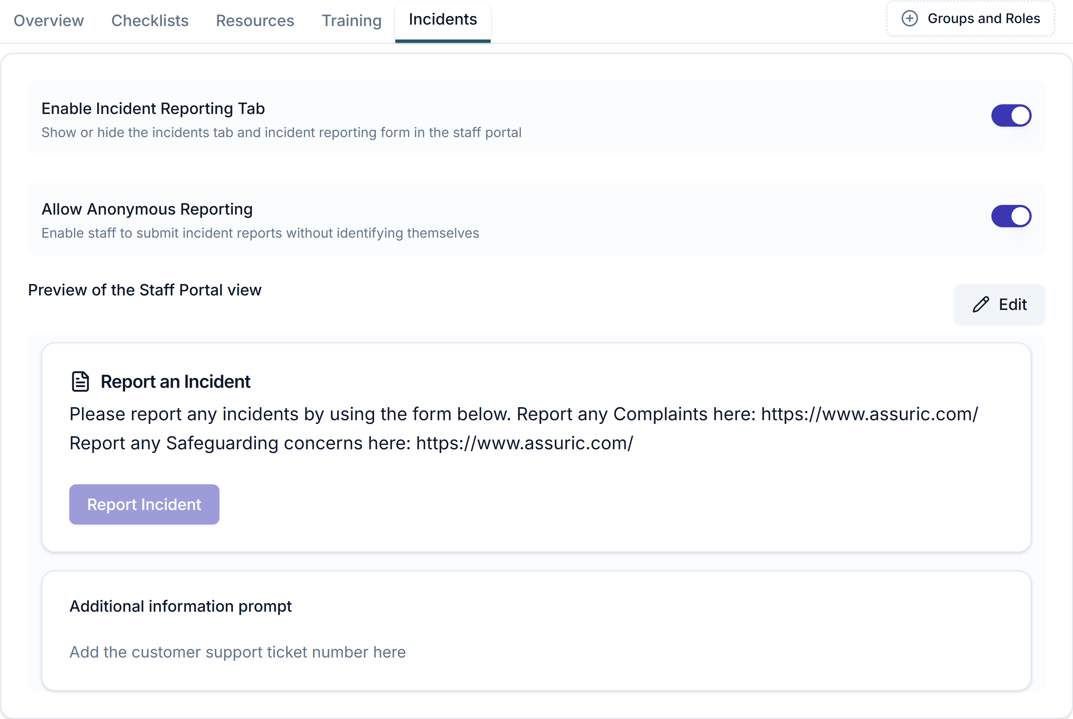1073x719 pixels.
Task: Click 'Enable staff to submit incident reports' description
Action: [x=260, y=233]
